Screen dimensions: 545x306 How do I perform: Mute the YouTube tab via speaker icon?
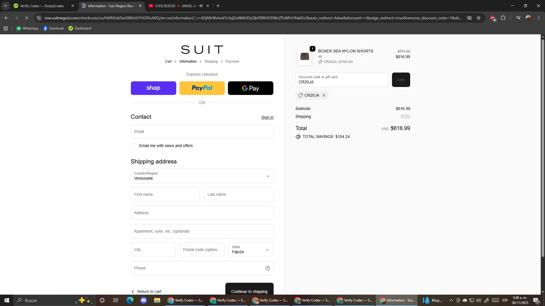coord(201,6)
